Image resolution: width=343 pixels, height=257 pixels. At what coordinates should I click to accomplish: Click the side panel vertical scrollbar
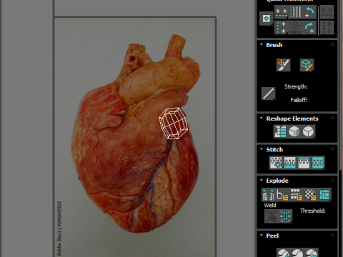pyautogui.click(x=340, y=86)
